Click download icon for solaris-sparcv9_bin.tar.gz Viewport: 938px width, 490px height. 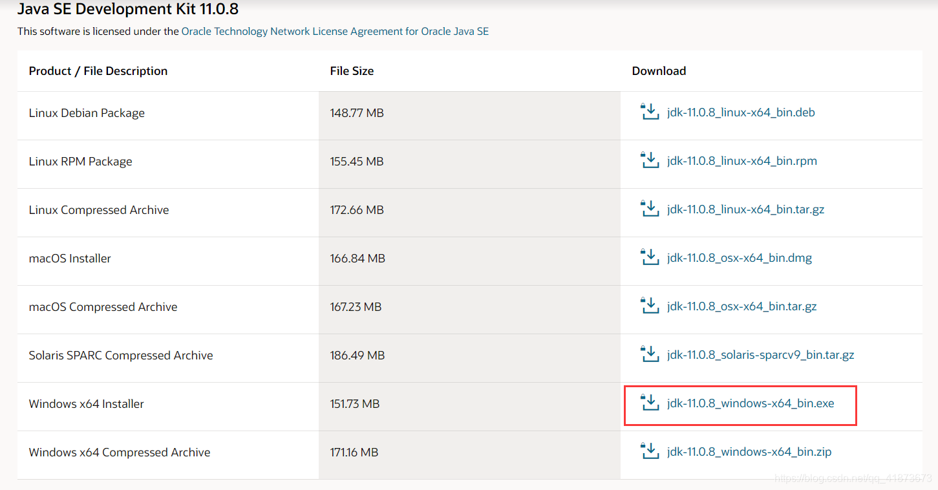coord(649,354)
